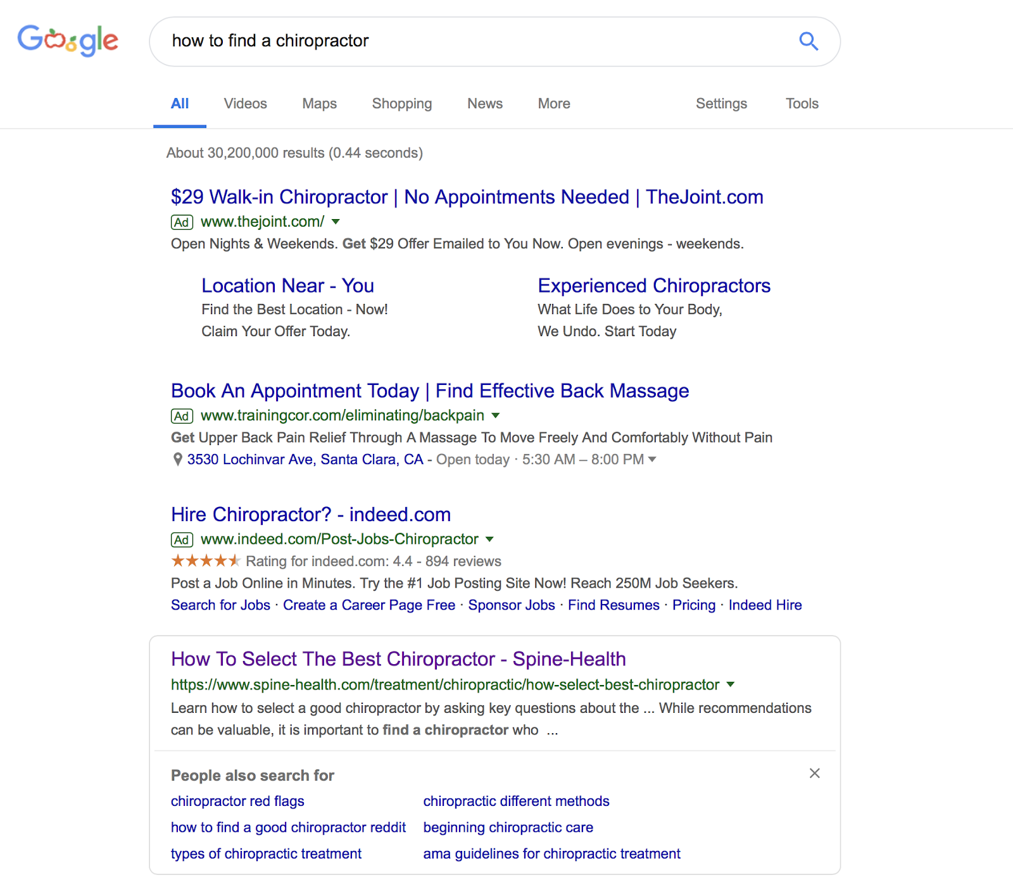1013x887 pixels.
Task: Click the www.indeed.com/Post-Jobs-Chiropractor URL
Action: [339, 539]
